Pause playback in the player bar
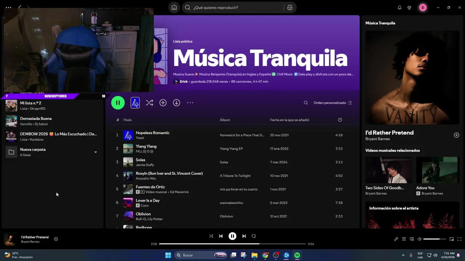 pyautogui.click(x=232, y=236)
